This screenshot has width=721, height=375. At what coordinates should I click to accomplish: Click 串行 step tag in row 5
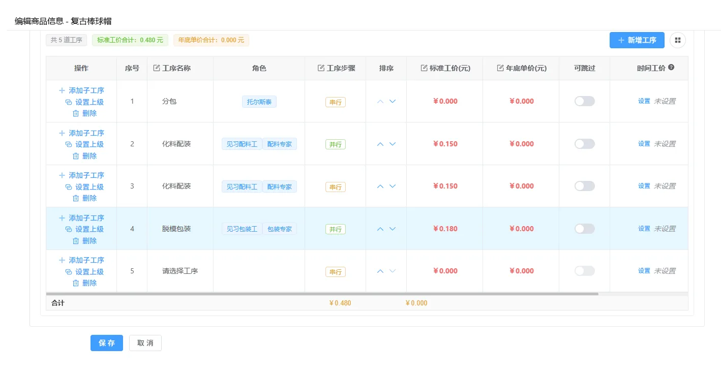(336, 272)
